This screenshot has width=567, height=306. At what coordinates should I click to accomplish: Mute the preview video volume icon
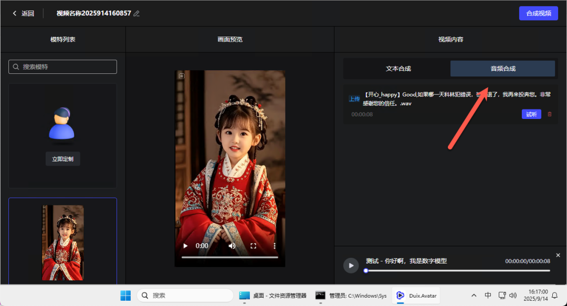(232, 246)
